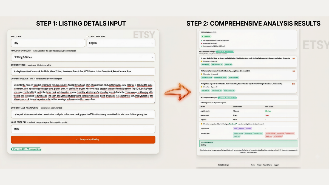This screenshot has width=329, height=185.
Task: Click the Your Price field showing 24.90
Action: [83, 129]
